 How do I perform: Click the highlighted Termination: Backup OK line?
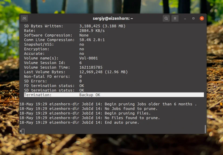(62, 95)
